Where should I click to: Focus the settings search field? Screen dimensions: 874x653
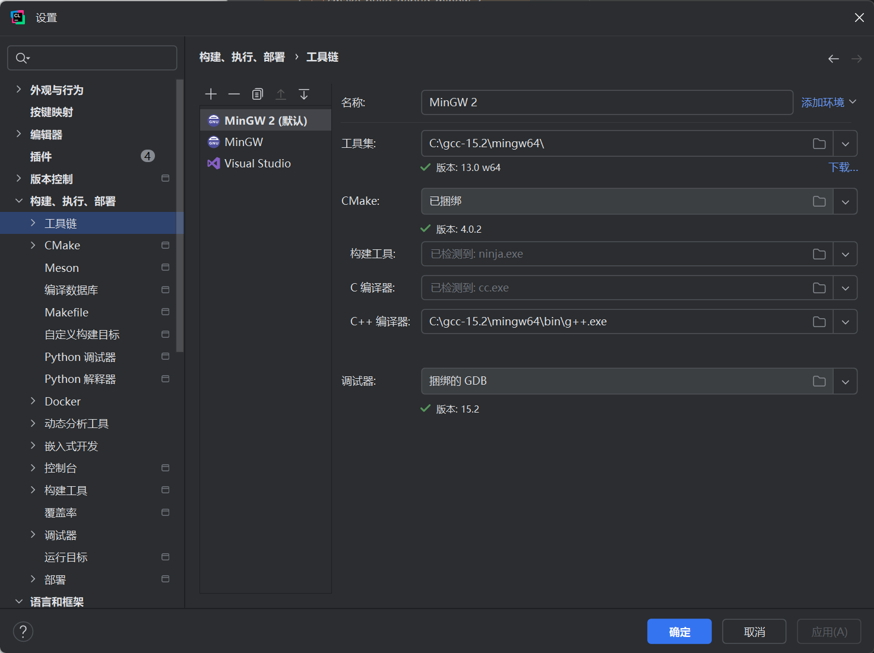tap(92, 58)
